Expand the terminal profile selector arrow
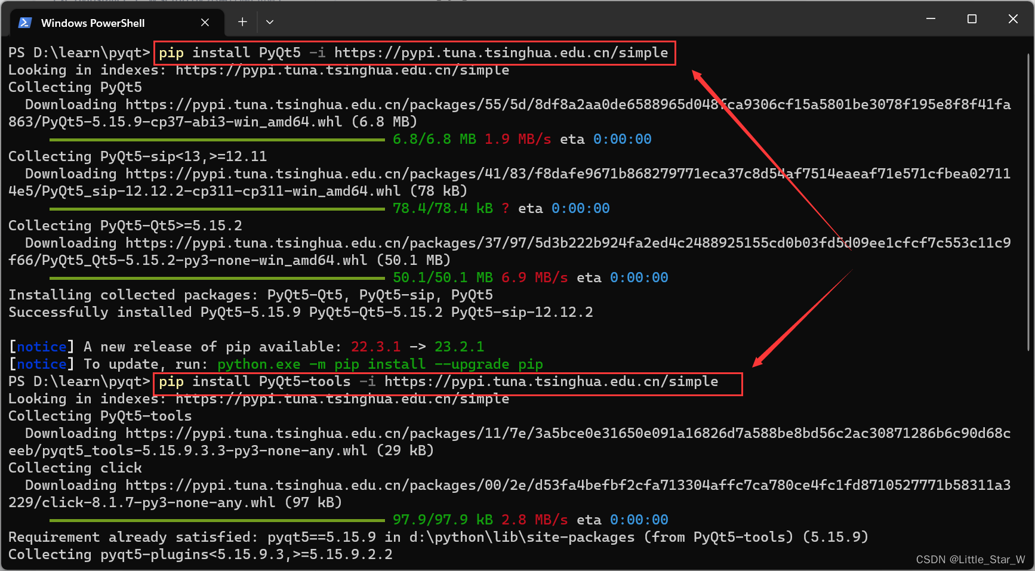The image size is (1035, 571). (x=270, y=21)
